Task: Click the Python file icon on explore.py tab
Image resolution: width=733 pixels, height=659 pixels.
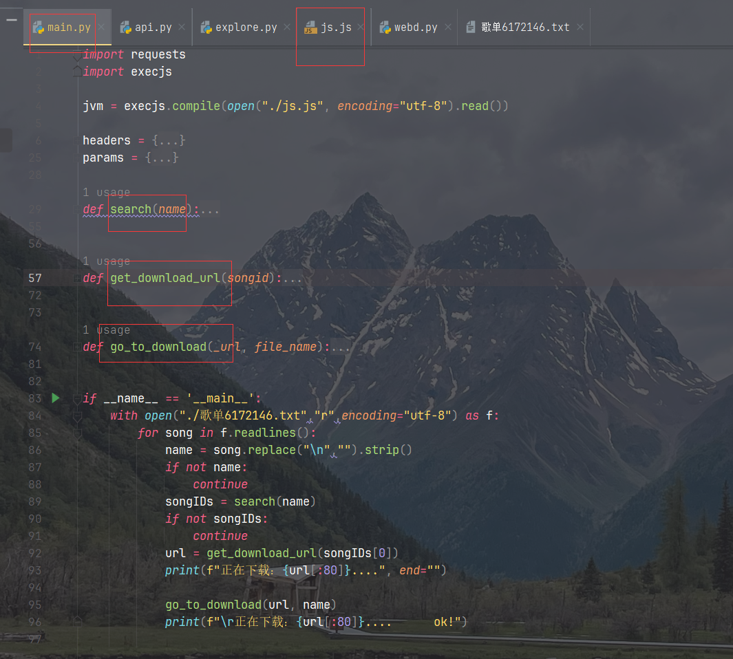Action: 206,28
